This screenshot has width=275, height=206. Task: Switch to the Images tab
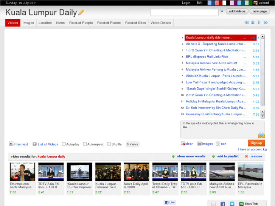click(28, 23)
